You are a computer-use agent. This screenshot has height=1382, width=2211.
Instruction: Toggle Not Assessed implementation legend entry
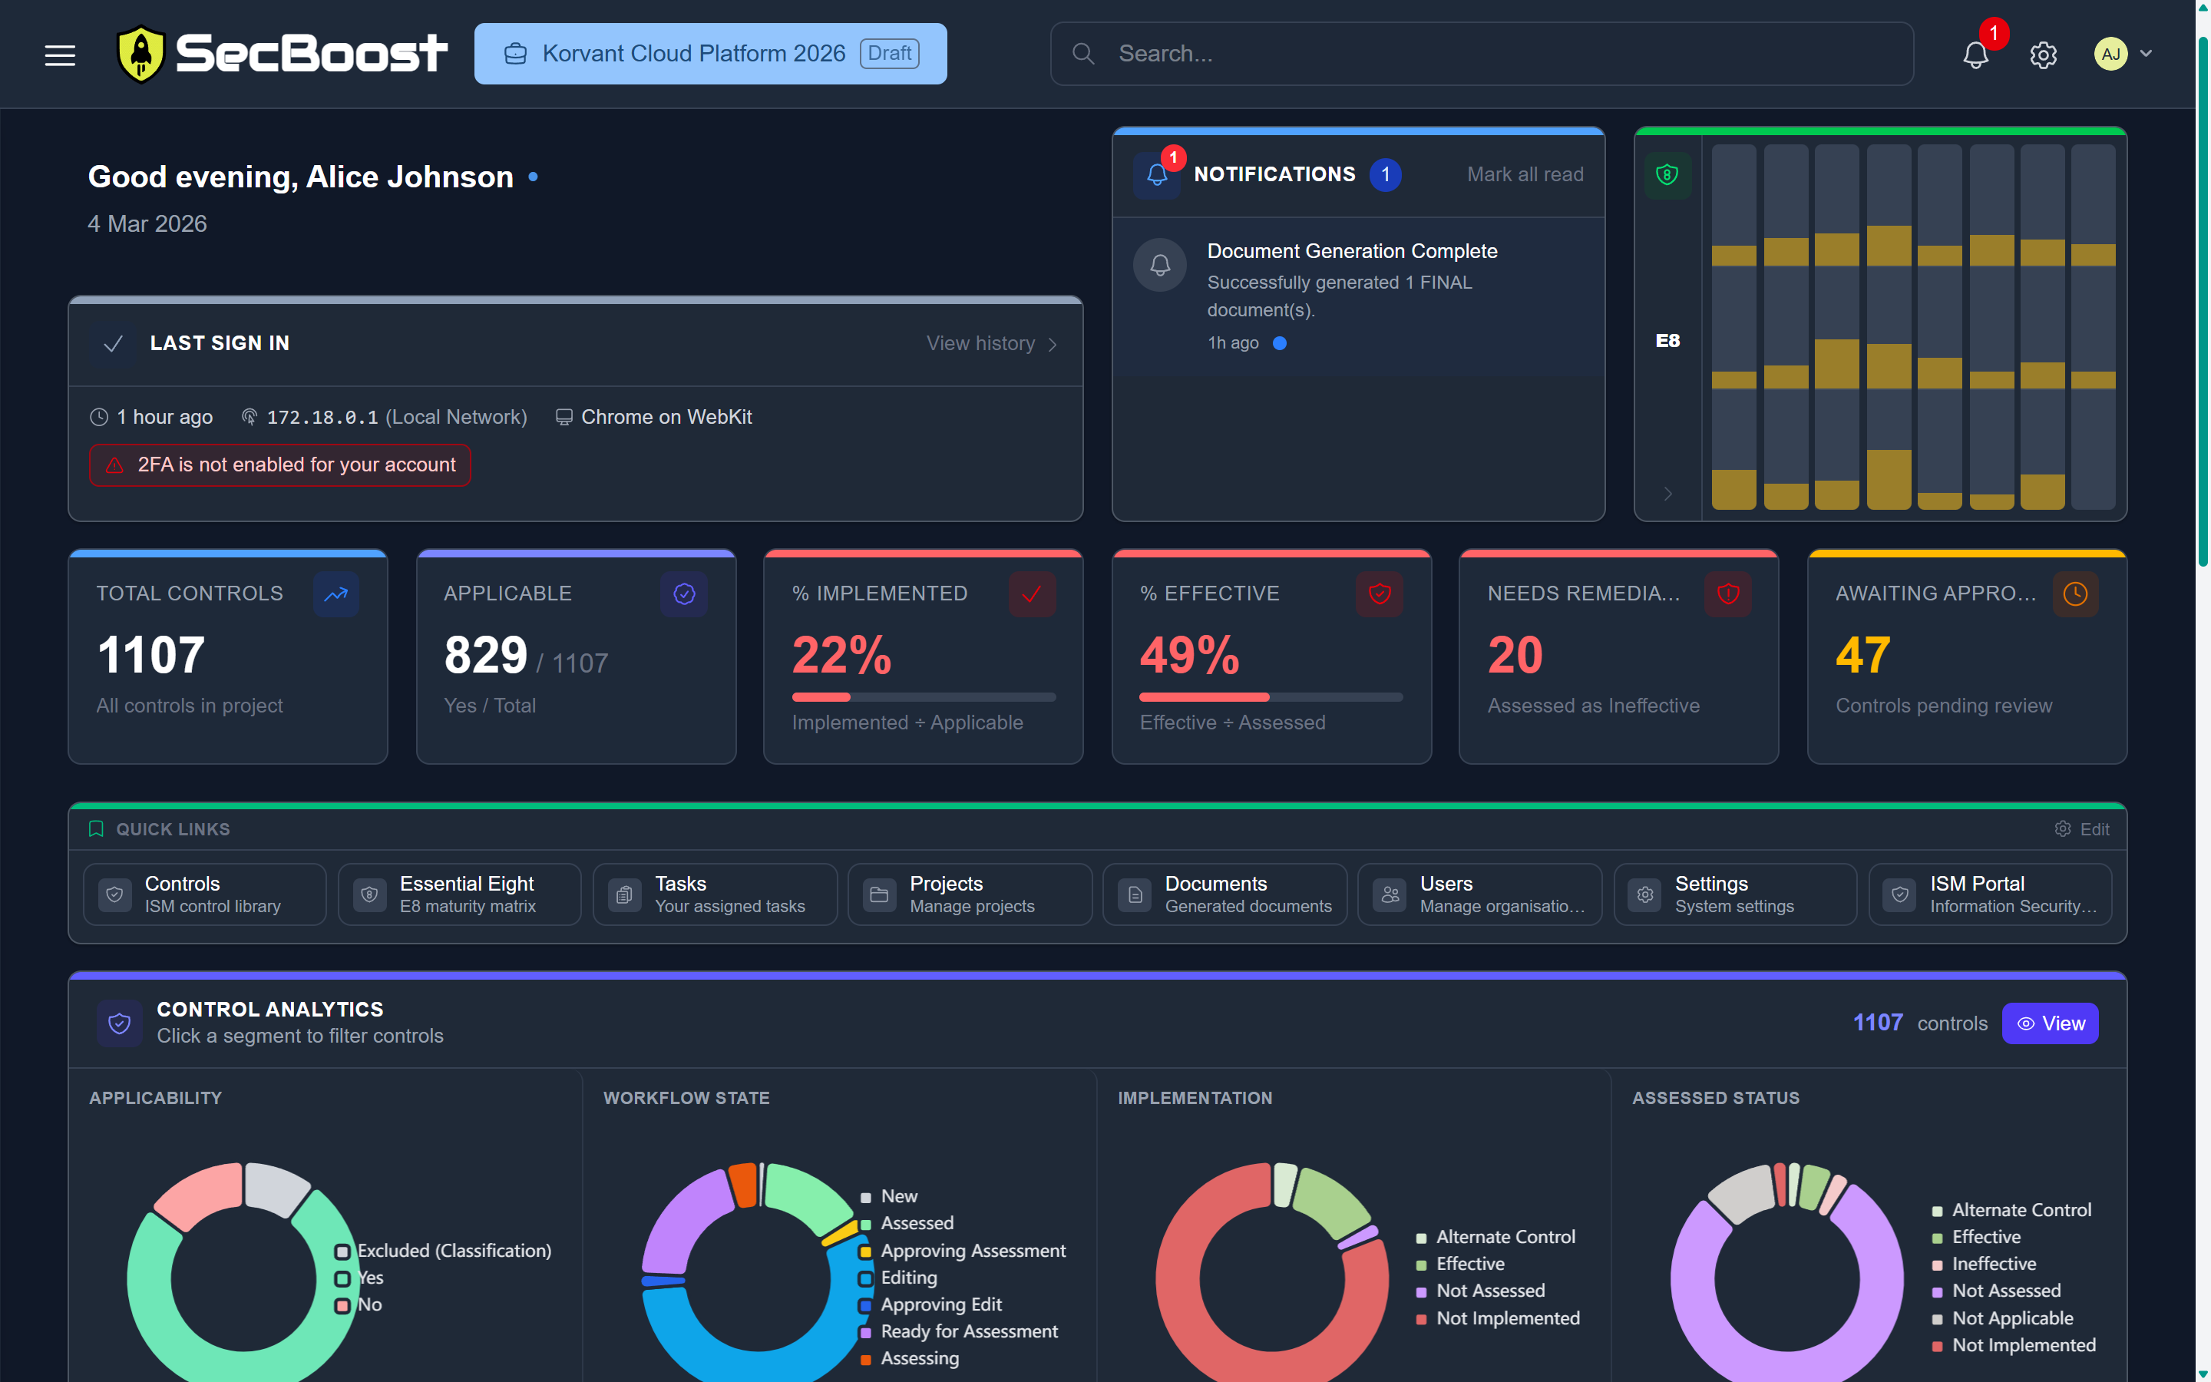(x=1480, y=1291)
